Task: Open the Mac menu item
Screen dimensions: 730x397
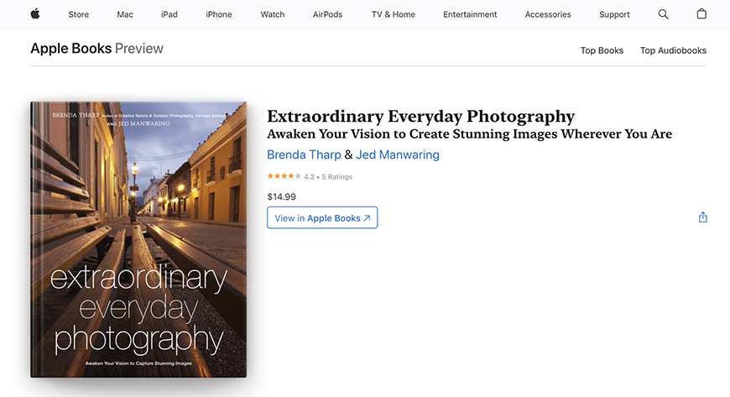Action: point(125,14)
